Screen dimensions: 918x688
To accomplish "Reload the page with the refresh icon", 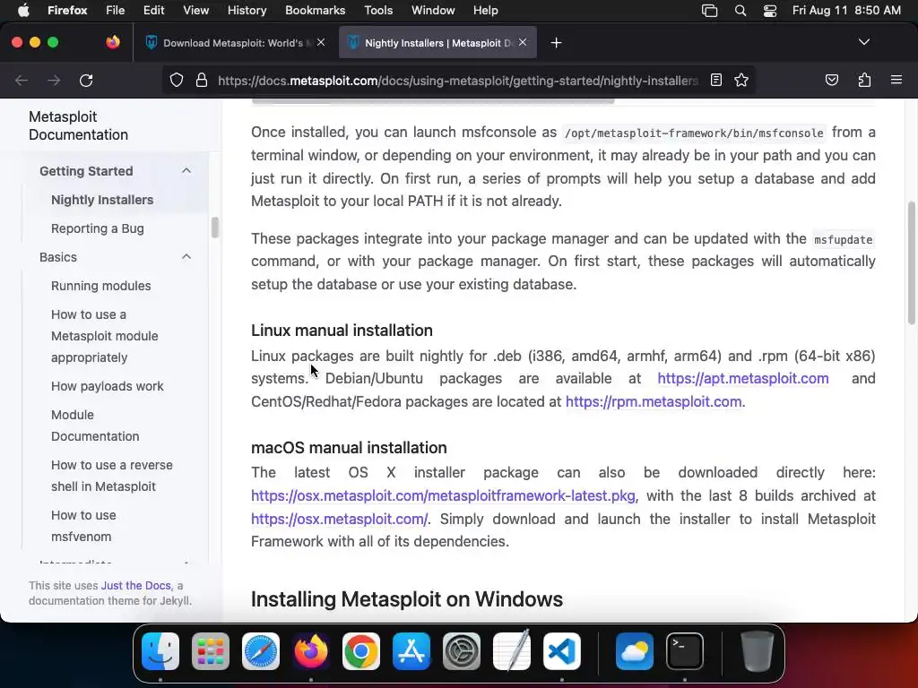I will pyautogui.click(x=86, y=80).
